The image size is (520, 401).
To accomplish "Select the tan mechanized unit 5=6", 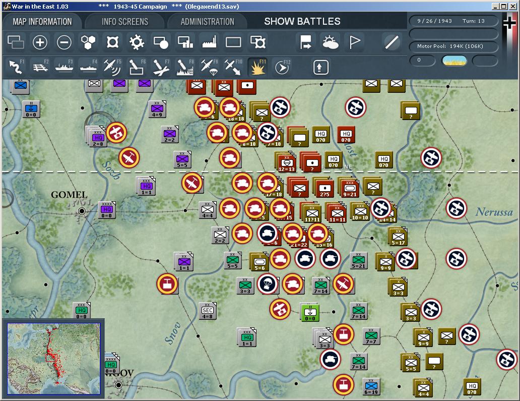I will (x=259, y=262).
